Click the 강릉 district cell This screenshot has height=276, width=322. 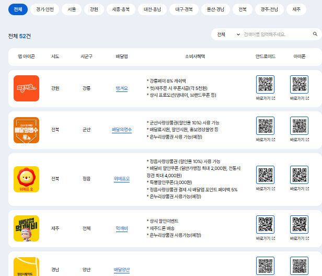click(86, 88)
